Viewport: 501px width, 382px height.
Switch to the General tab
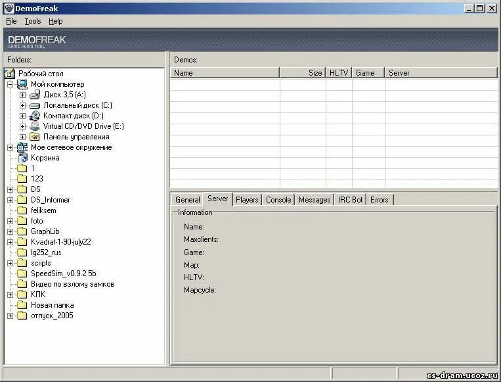188,200
